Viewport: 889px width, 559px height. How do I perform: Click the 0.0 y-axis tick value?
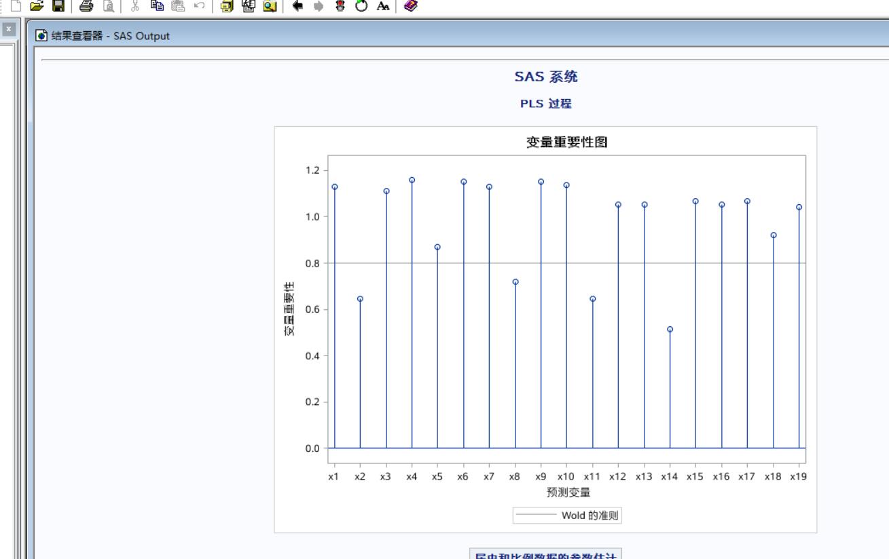(x=314, y=448)
